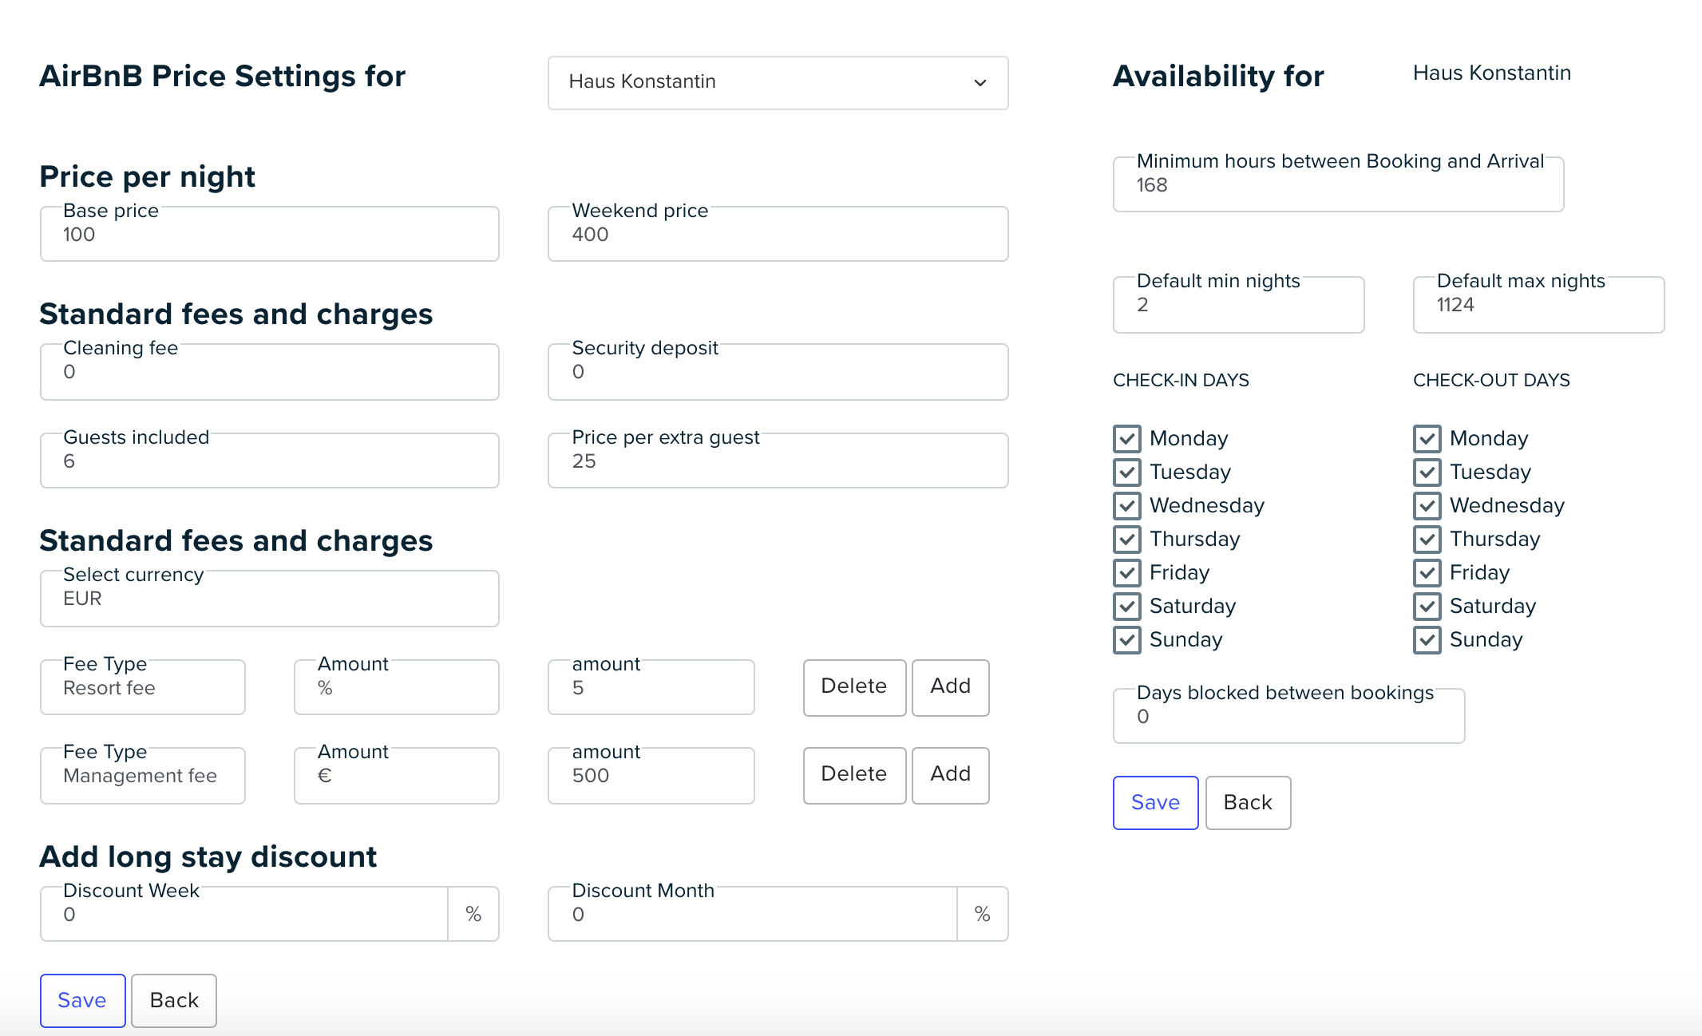Open the percent Amount type selector
The width and height of the screenshot is (1702, 1036).
pos(397,687)
